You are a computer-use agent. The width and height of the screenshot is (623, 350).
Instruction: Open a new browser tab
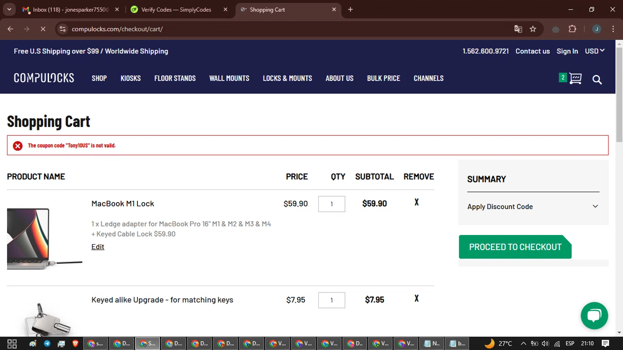pos(351,10)
